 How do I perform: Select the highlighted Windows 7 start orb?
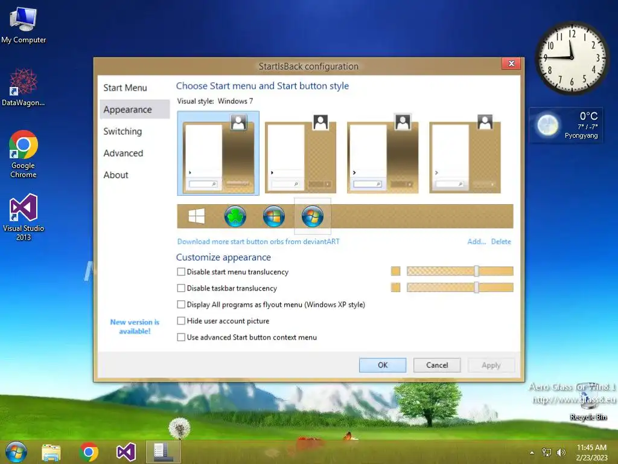click(313, 216)
